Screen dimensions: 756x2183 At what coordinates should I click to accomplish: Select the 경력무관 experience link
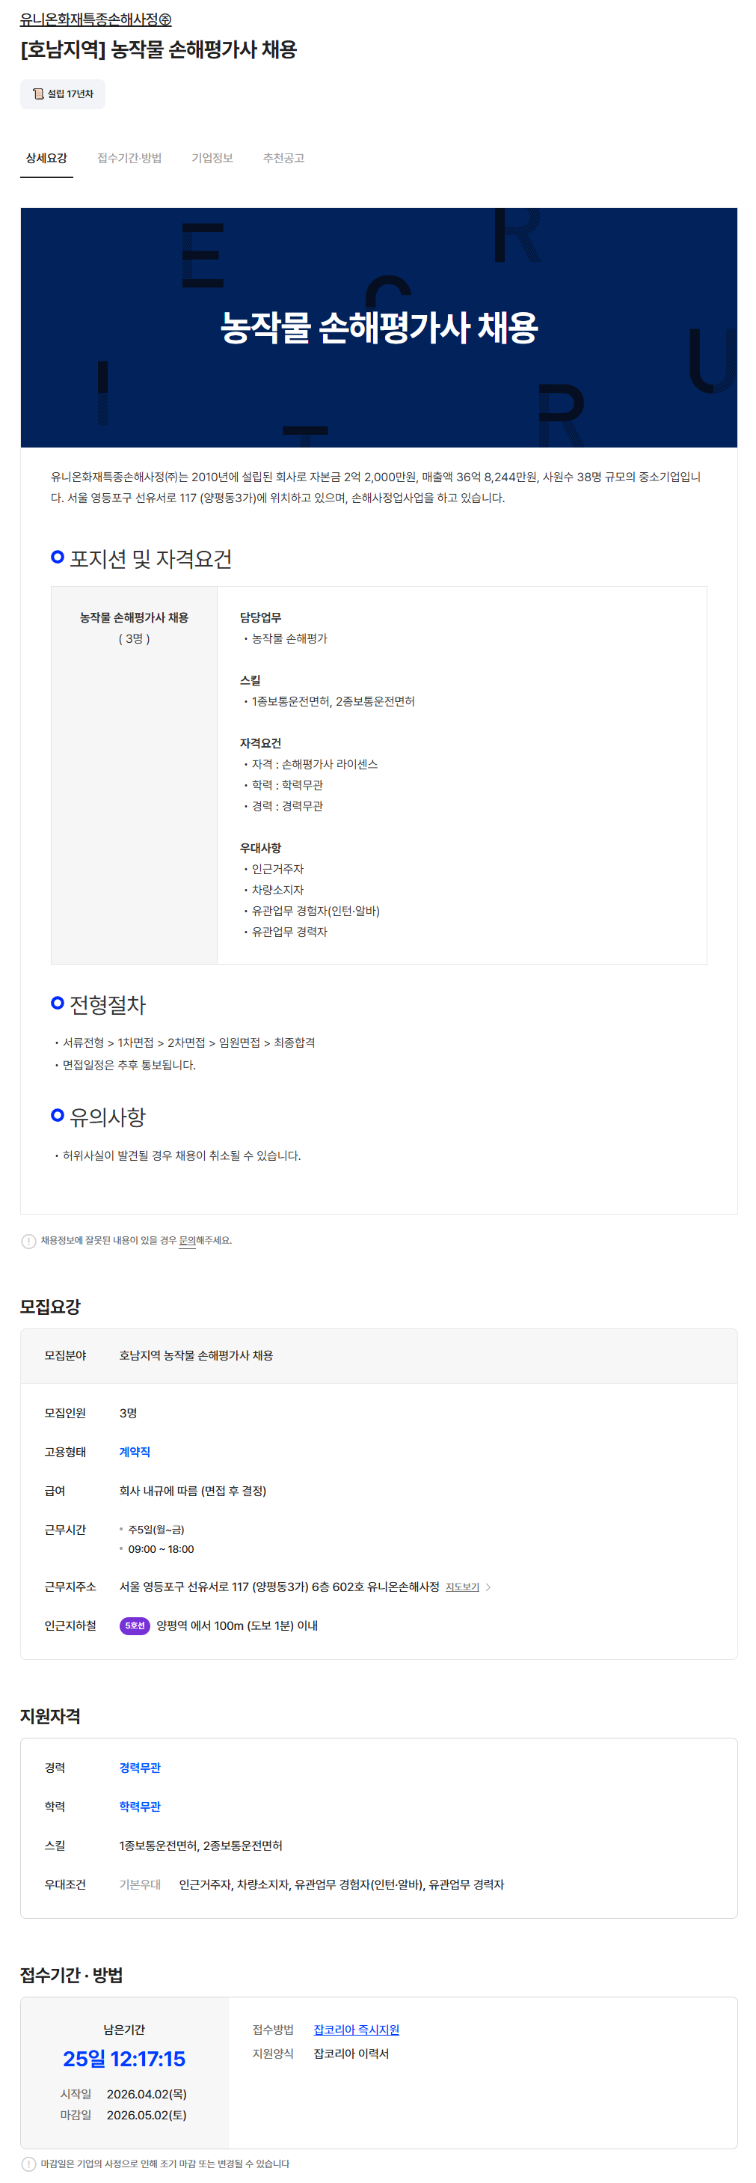[x=140, y=1768]
